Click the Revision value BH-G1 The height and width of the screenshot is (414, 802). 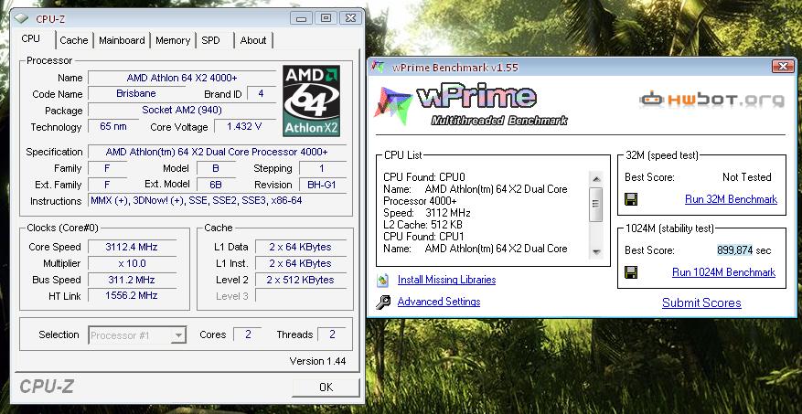pyautogui.click(x=322, y=185)
